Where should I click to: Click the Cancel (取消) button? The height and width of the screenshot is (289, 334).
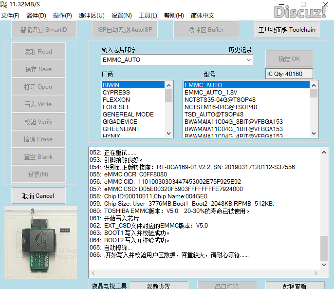coord(38,195)
